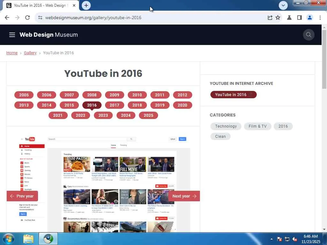Toggle the browser side panel icon
Viewport: 327px width, 245px height.
[300, 18]
